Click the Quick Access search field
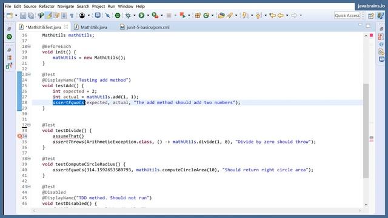 pos(347,16)
